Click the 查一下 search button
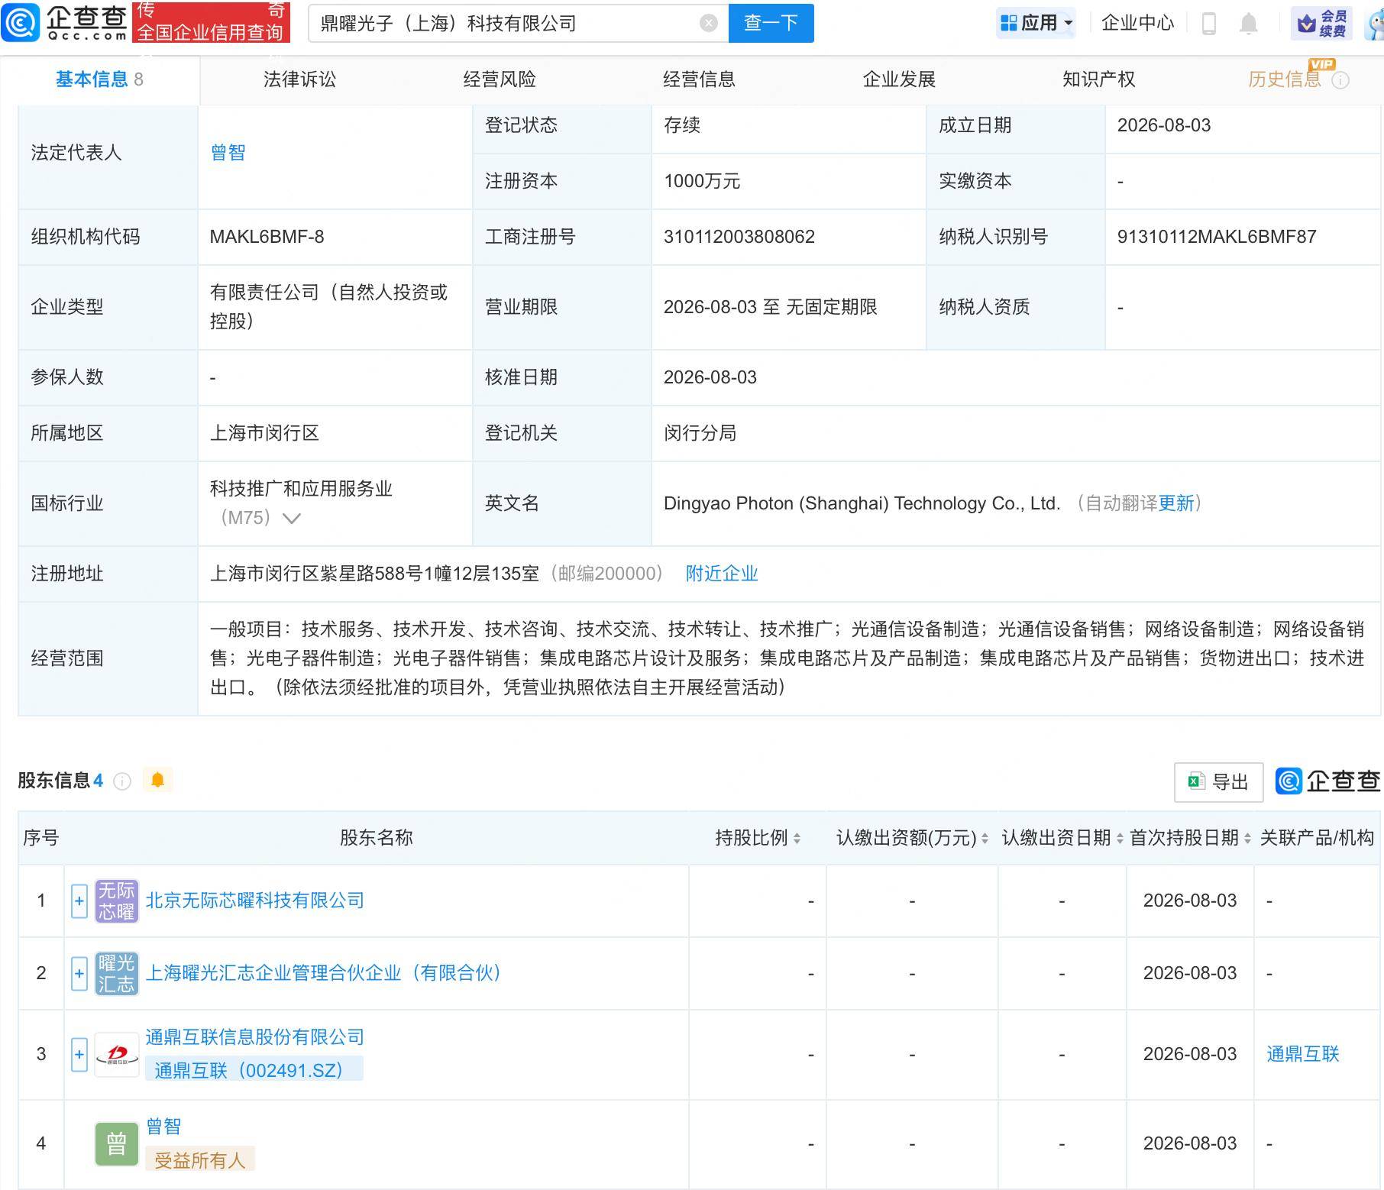The image size is (1384, 1190). click(771, 23)
